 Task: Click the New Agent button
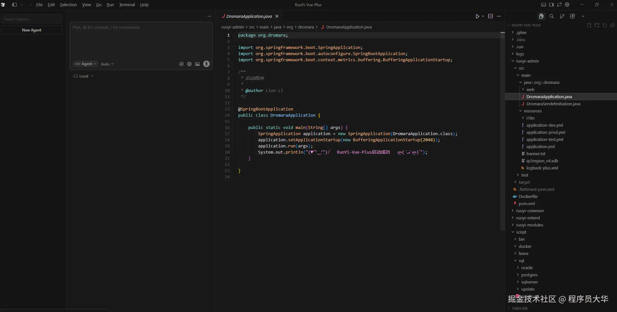tap(31, 30)
